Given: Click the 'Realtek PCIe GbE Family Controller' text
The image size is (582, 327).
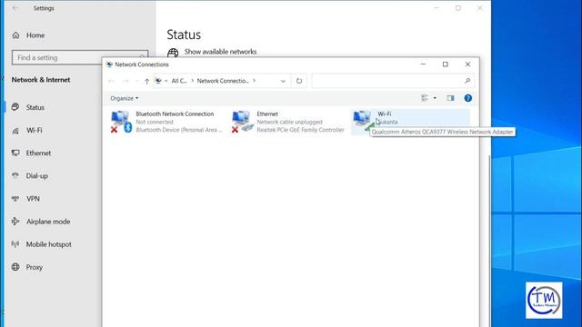Looking at the screenshot, I should (x=301, y=130).
